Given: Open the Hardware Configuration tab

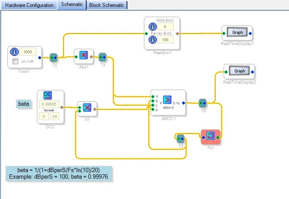Looking at the screenshot, I should pos(29,5).
